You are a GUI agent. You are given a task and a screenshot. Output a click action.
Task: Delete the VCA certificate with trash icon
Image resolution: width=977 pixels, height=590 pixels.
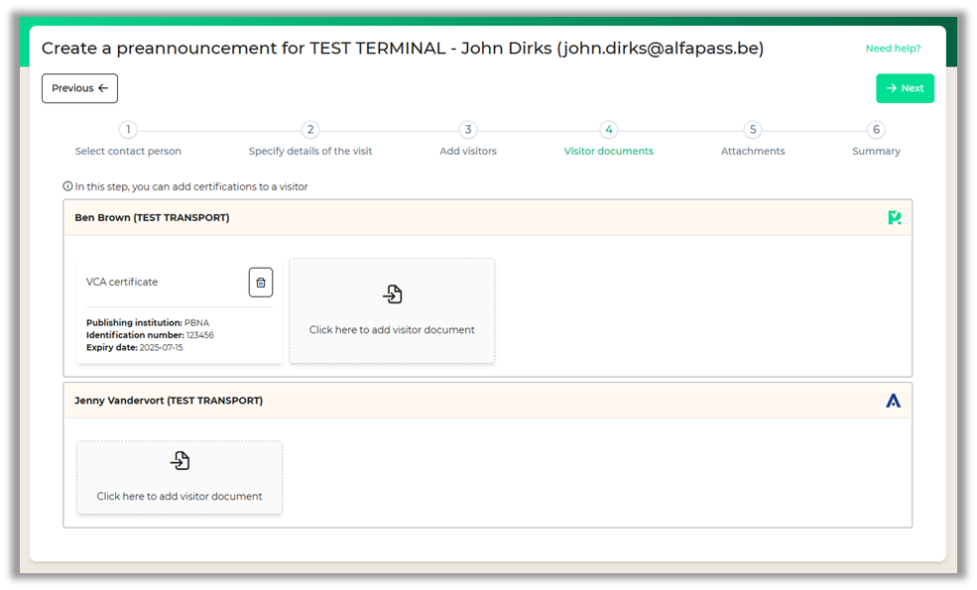coord(260,283)
